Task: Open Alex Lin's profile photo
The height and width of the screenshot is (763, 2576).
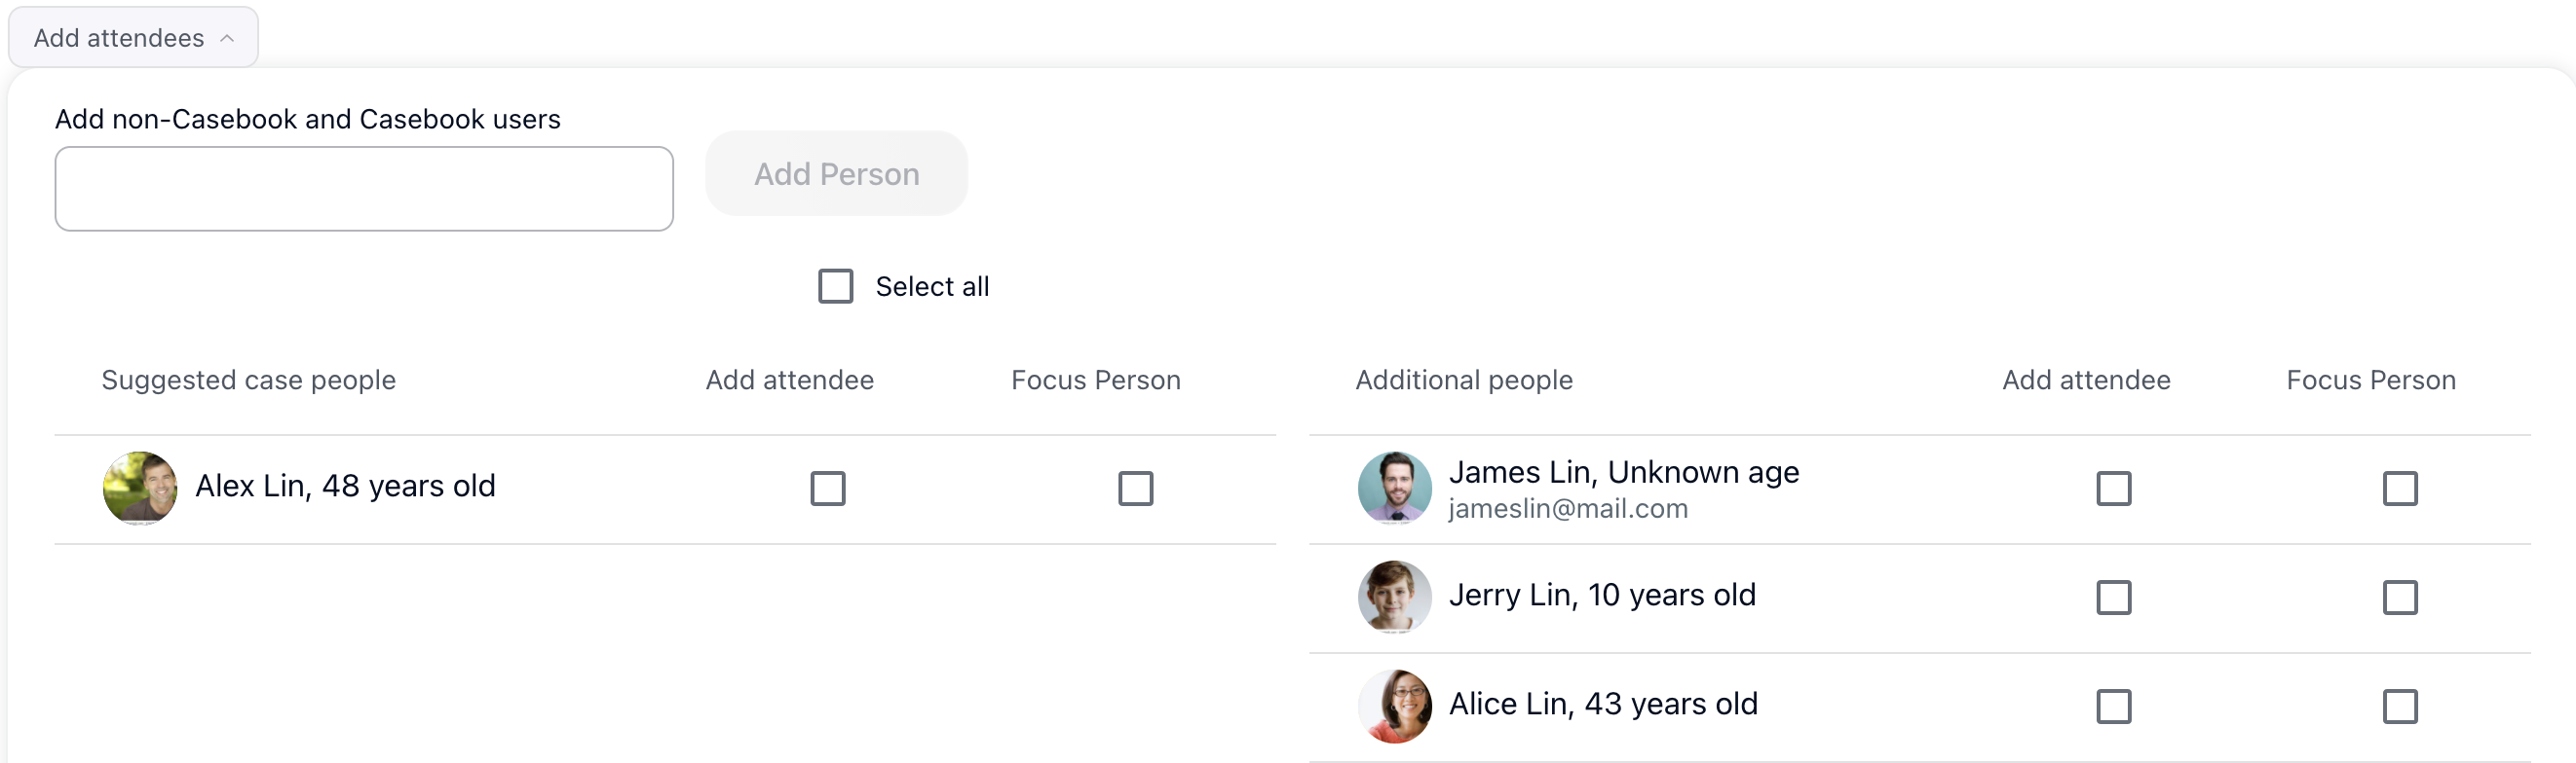Action: point(140,489)
